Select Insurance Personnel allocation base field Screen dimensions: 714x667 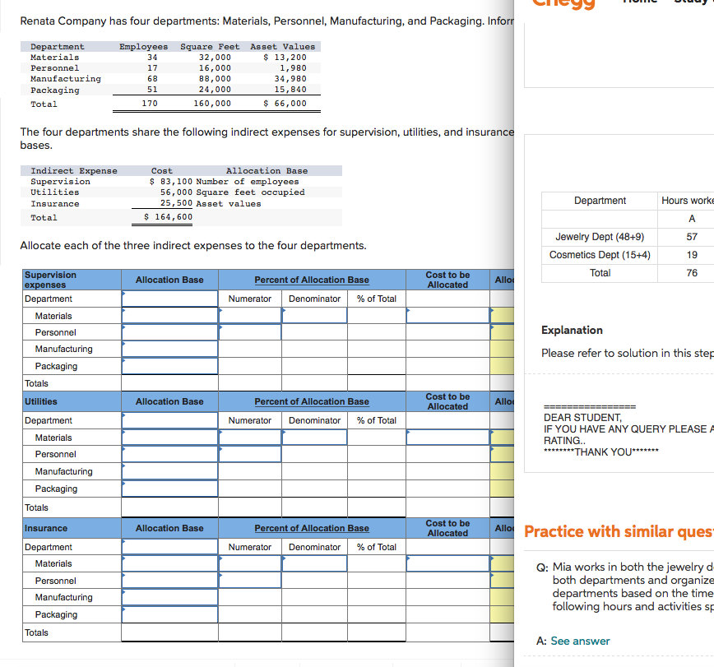pyautogui.click(x=169, y=580)
